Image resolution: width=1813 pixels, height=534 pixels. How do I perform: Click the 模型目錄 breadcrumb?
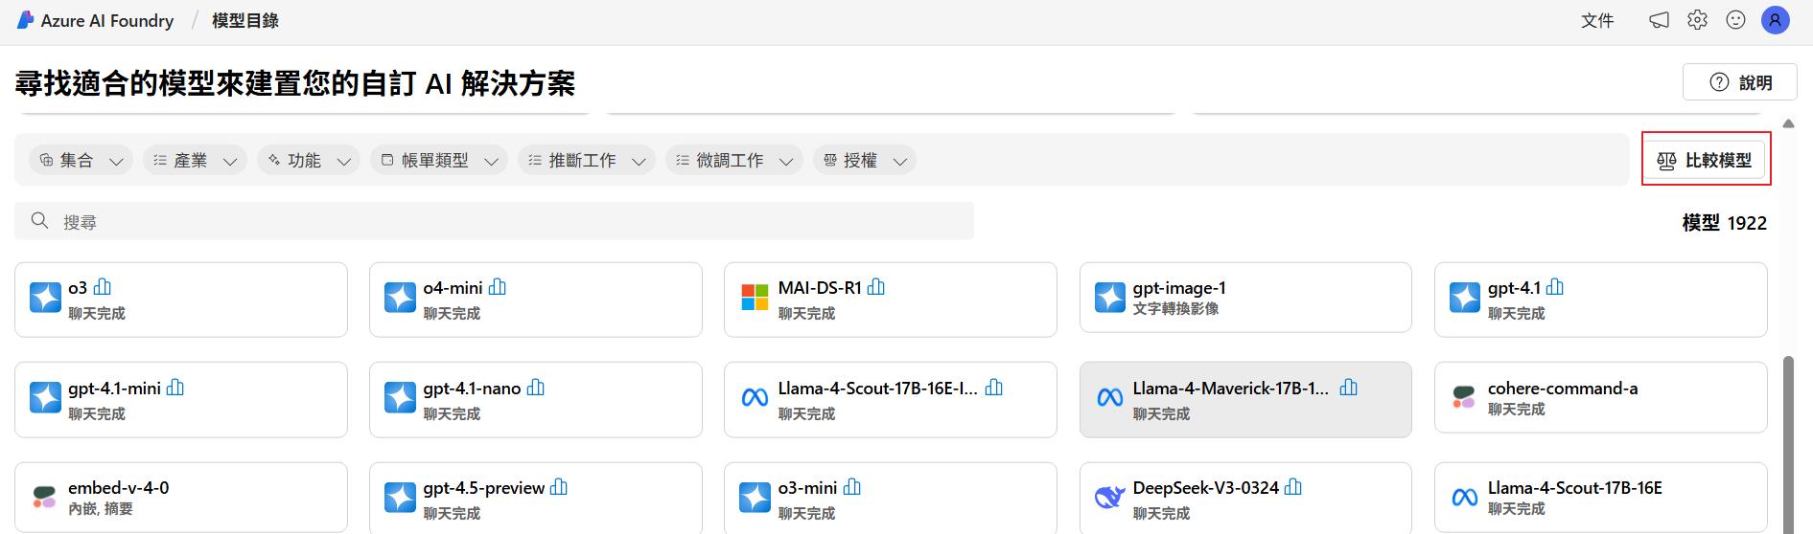245,20
